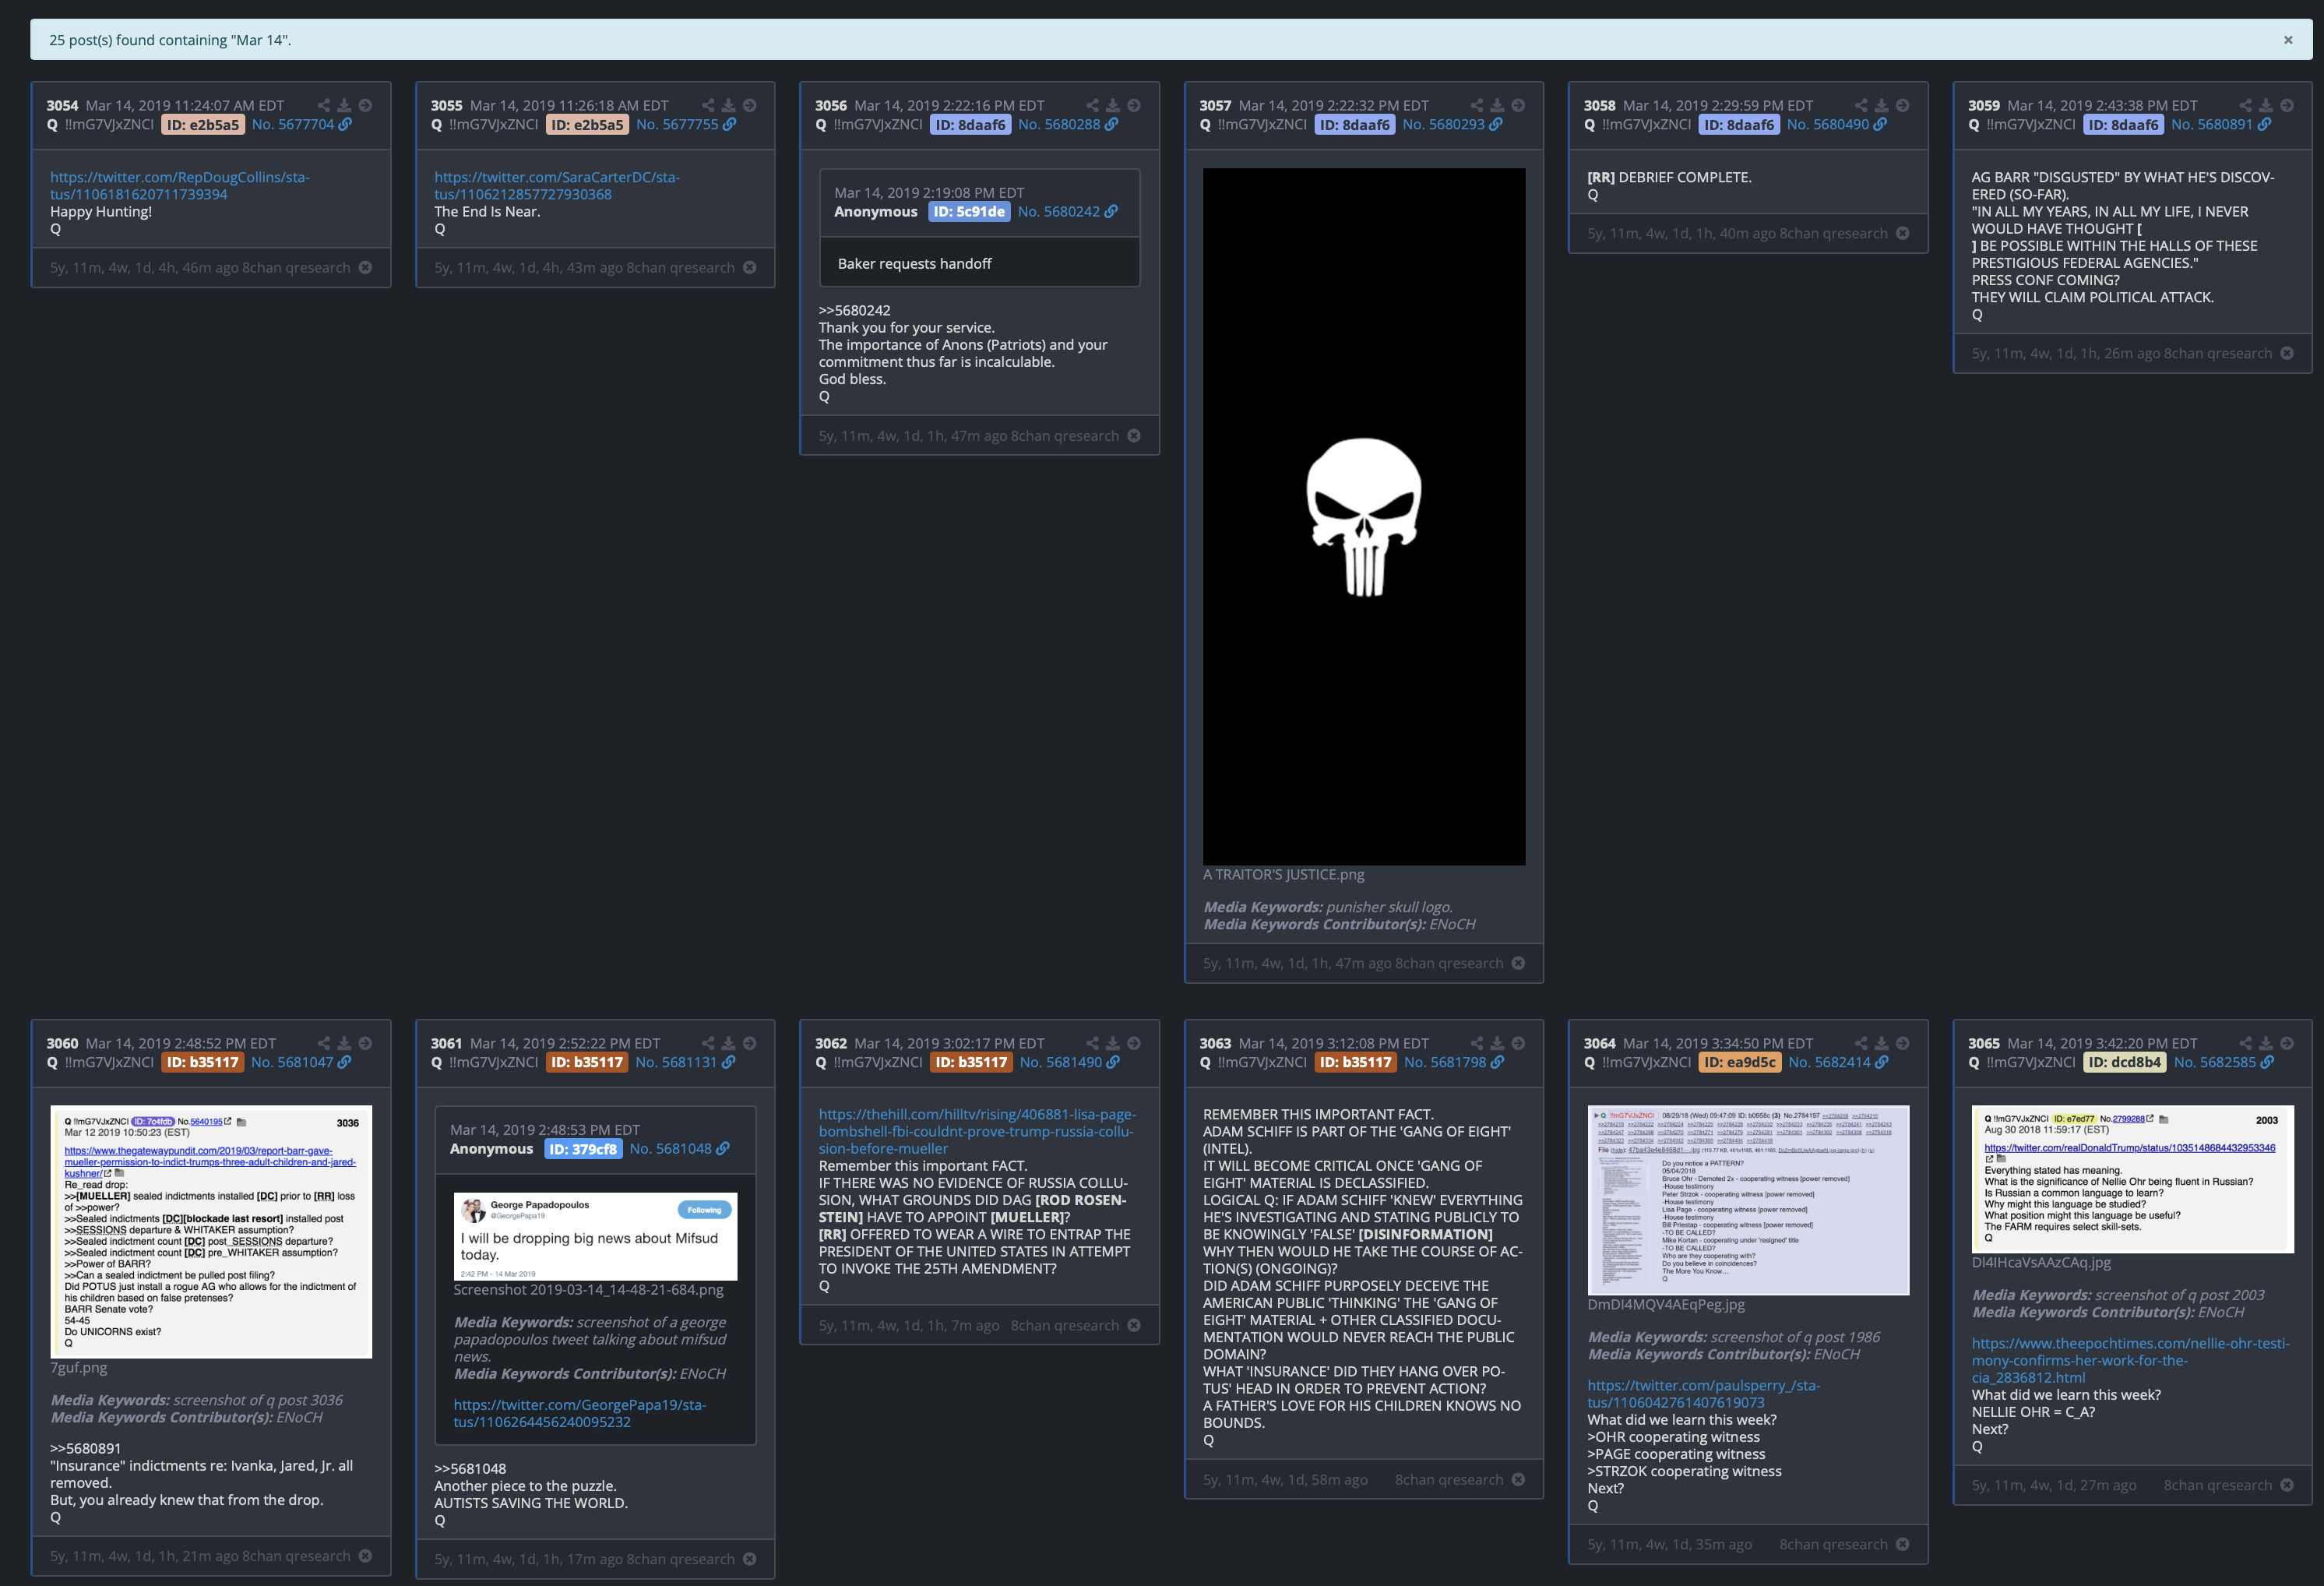The width and height of the screenshot is (2324, 1586).
Task: Share post 3055
Action: point(708,105)
